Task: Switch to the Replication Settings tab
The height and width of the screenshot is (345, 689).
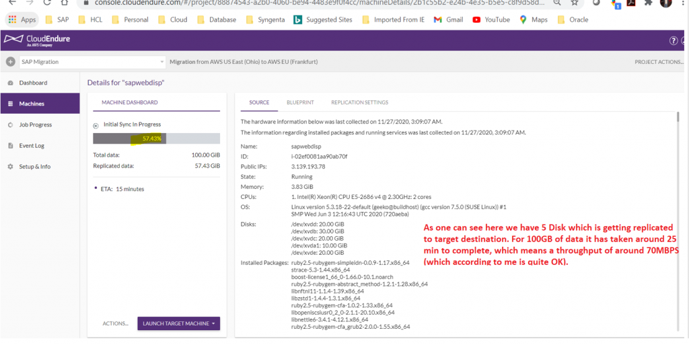Action: click(359, 102)
